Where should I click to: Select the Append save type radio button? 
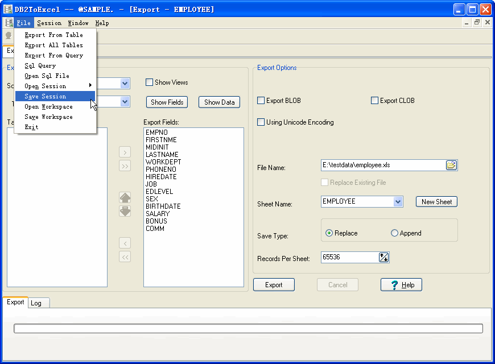click(394, 233)
